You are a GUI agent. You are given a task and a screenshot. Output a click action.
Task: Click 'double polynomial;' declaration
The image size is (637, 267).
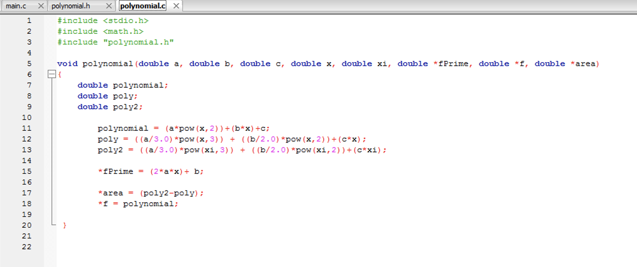coord(123,85)
